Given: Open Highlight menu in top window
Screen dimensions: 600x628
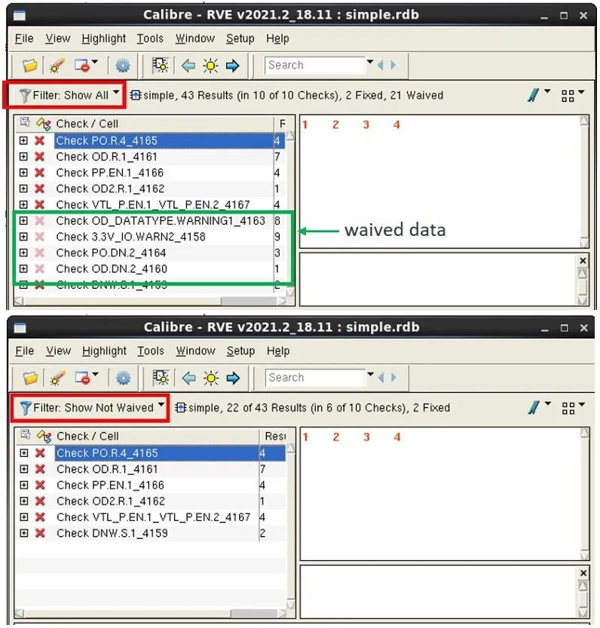Looking at the screenshot, I should (103, 38).
